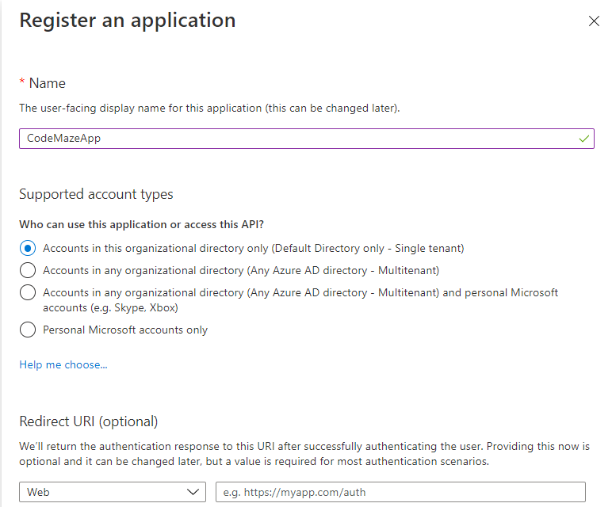
Task: Focus the redirect URI text box
Action: click(x=400, y=492)
